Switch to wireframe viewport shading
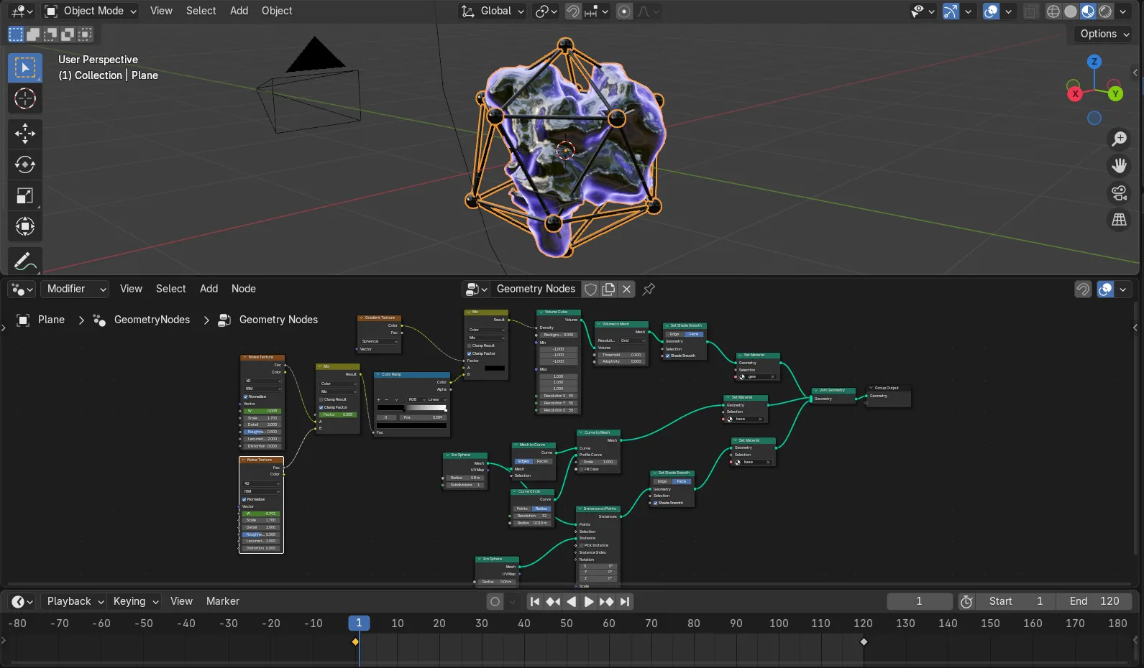 [x=1053, y=11]
